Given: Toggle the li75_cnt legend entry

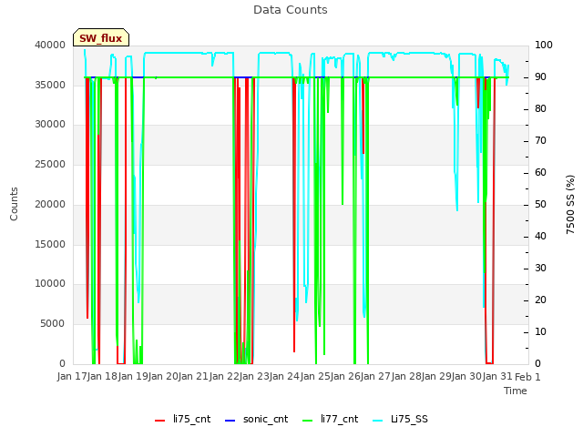Looking at the screenshot, I should (182, 419).
